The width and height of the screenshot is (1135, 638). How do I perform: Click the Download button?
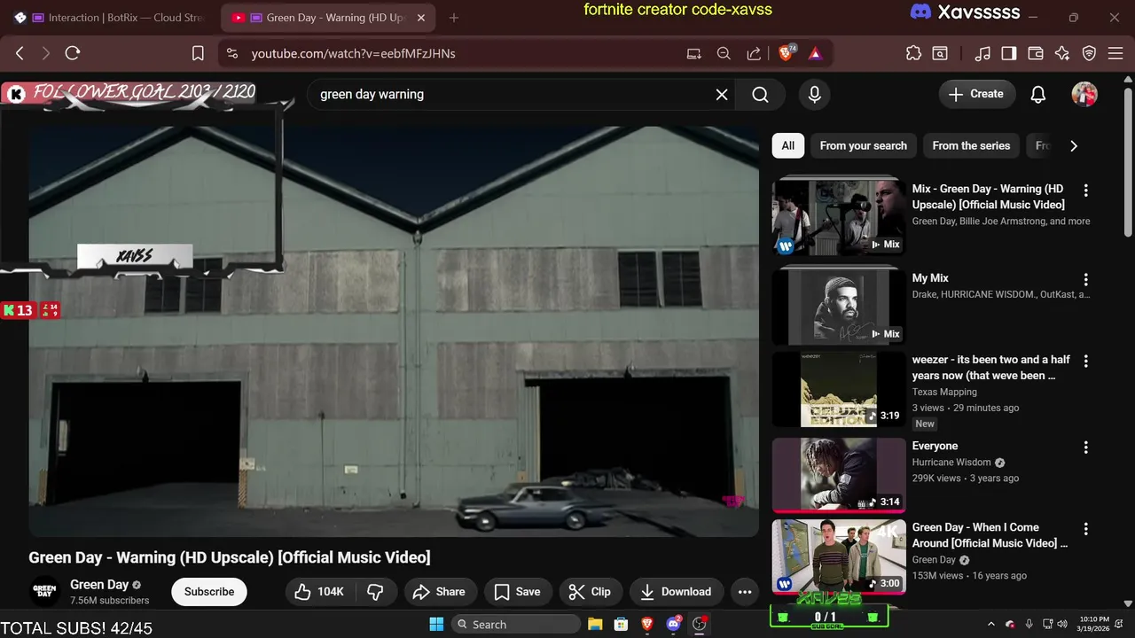(x=677, y=592)
